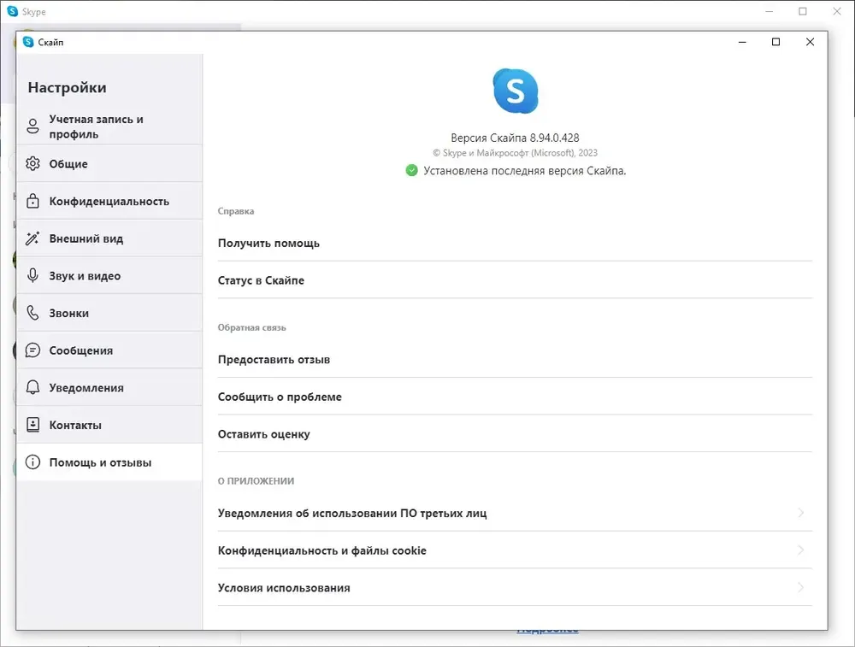The image size is (855, 647).
Task: Click chevron beside third-party notices row
Action: [x=800, y=512]
